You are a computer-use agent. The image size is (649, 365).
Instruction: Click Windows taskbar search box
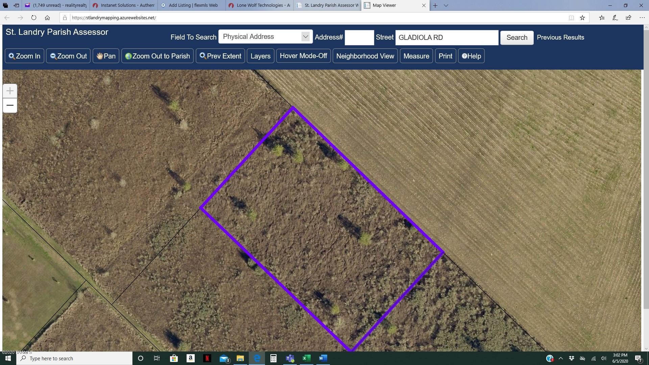click(74, 358)
